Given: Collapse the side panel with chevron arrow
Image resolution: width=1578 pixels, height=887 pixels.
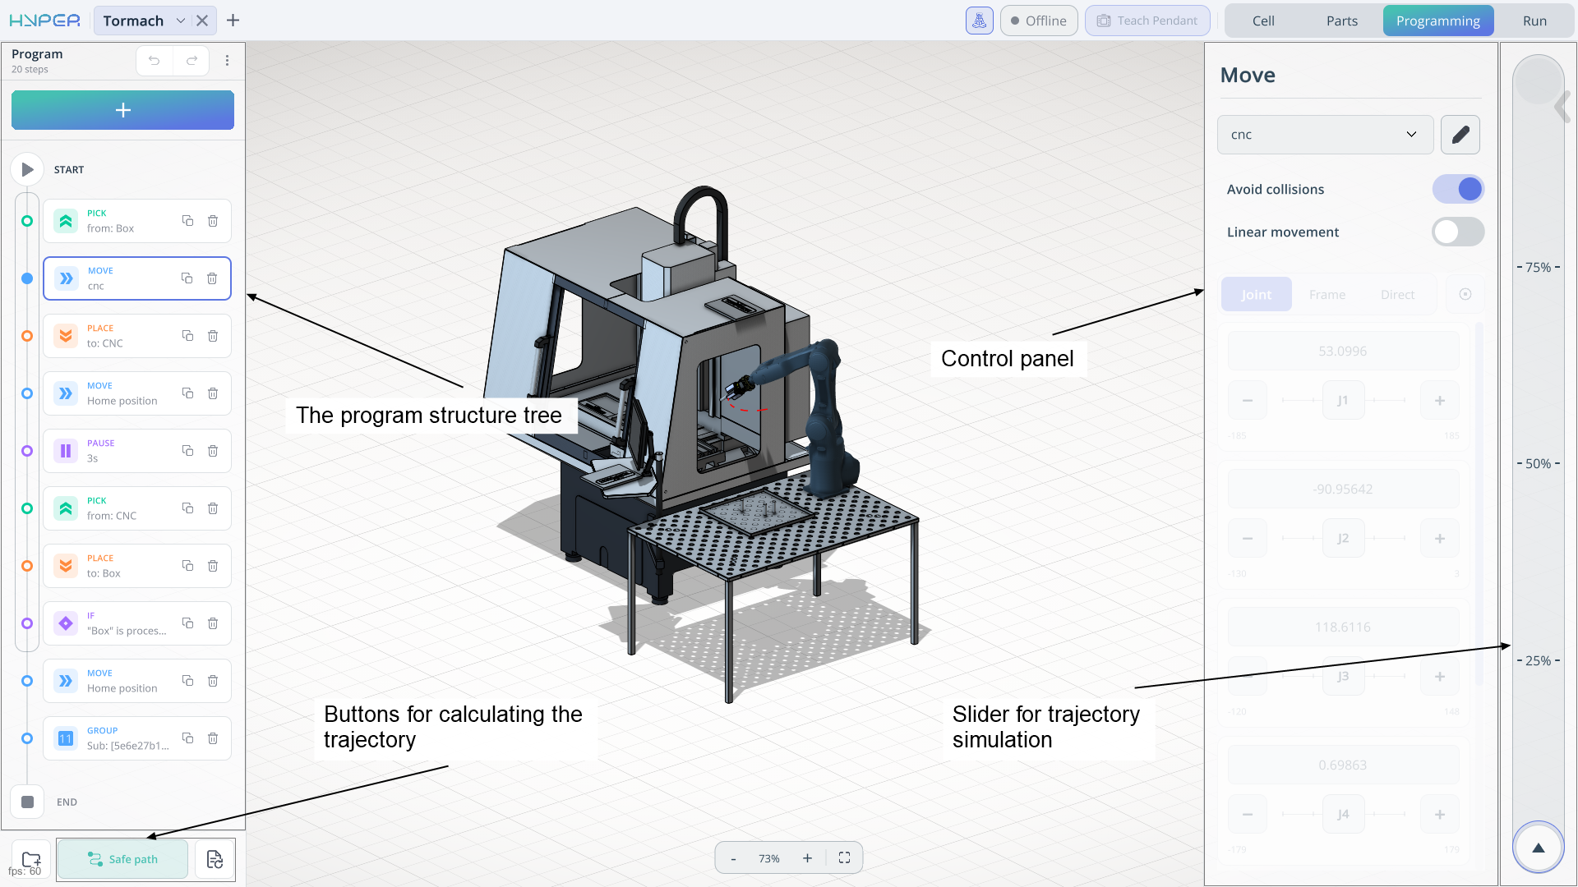Looking at the screenshot, I should [1562, 107].
